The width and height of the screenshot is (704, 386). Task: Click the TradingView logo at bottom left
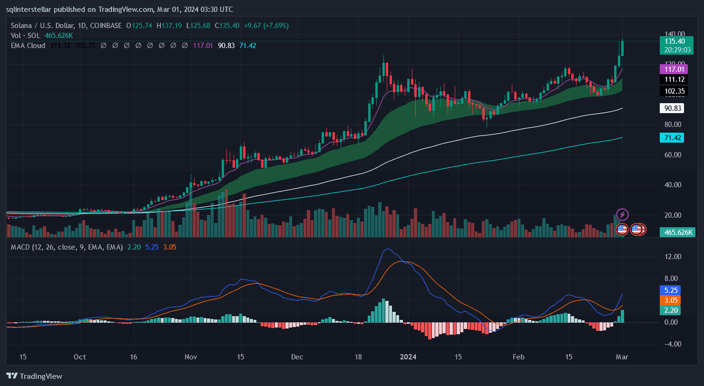point(34,376)
